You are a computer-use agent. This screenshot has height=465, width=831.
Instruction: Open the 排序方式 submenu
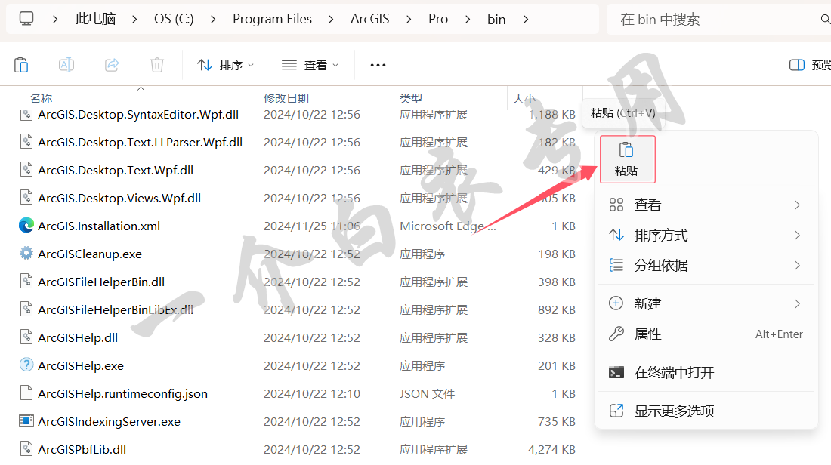[x=706, y=236]
